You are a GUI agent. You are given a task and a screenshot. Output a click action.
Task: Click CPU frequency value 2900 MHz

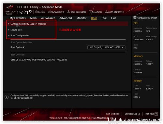pos(138,31)
